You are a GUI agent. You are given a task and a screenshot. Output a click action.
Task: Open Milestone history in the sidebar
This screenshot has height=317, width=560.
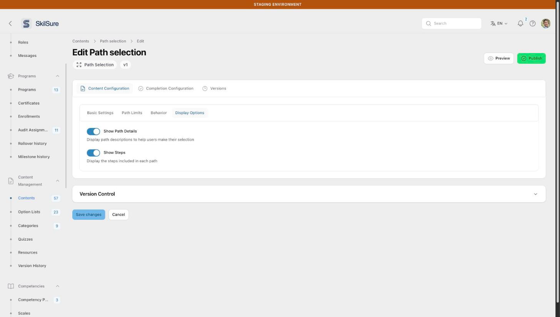[x=34, y=157]
